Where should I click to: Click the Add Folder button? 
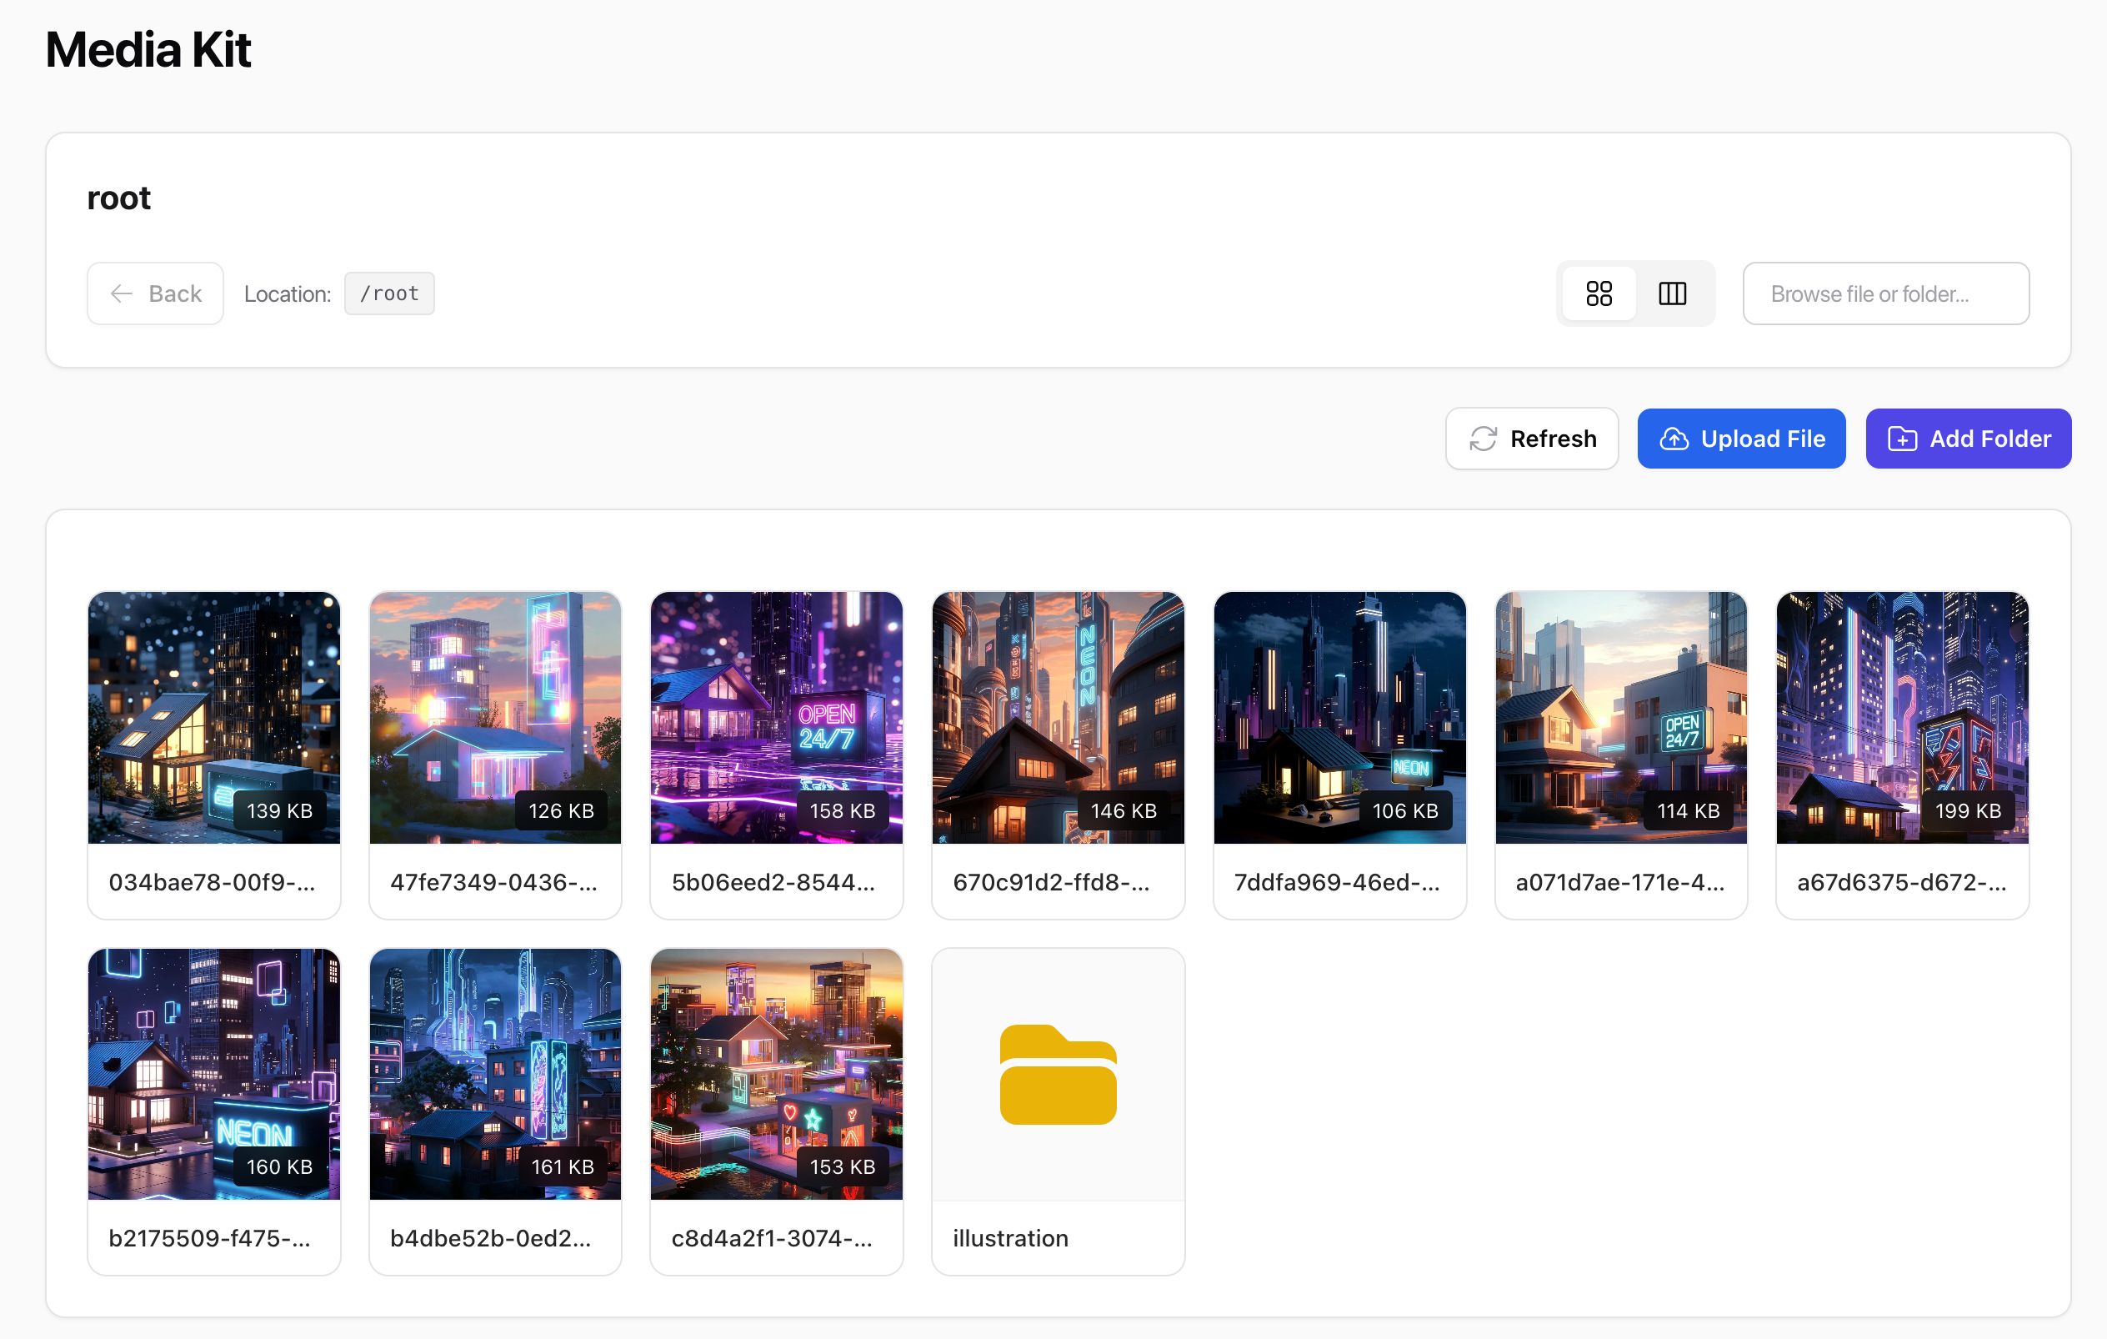1968,439
